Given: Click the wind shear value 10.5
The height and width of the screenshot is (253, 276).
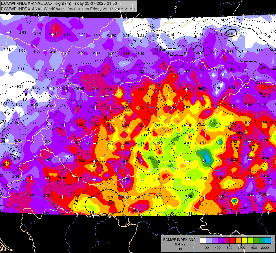Looking at the screenshot, I should [x=94, y=197].
